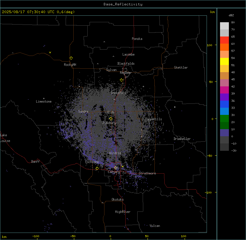
Task: Click the Ponoka city label
Action: 137,39
